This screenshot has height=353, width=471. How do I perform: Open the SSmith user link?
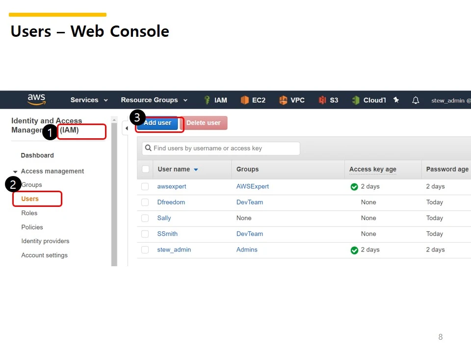coord(167,234)
